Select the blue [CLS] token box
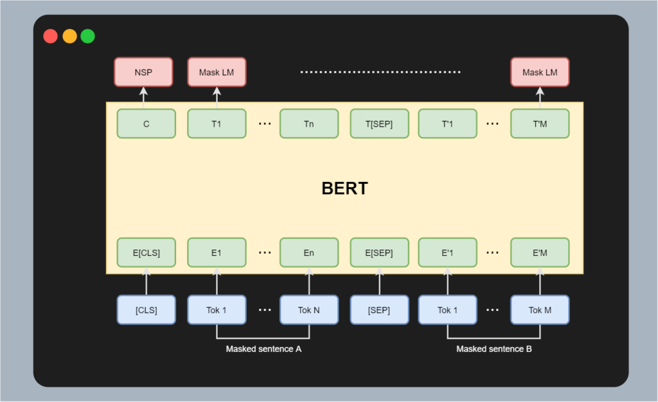Viewport: 658px width, 402px height. coord(146,310)
